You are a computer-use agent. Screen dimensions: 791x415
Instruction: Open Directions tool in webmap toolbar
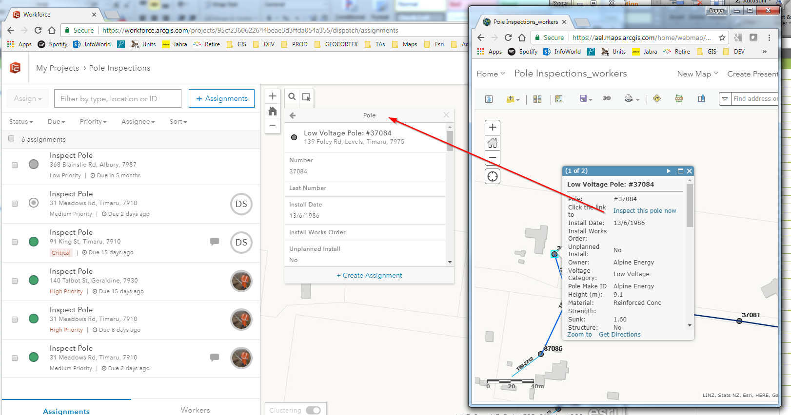(657, 98)
